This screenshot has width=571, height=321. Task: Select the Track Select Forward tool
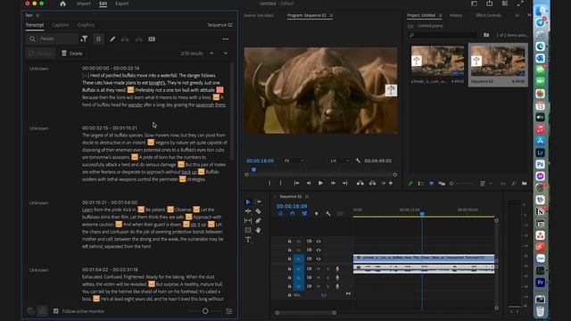point(258,202)
